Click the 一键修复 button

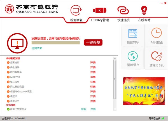click(93, 42)
